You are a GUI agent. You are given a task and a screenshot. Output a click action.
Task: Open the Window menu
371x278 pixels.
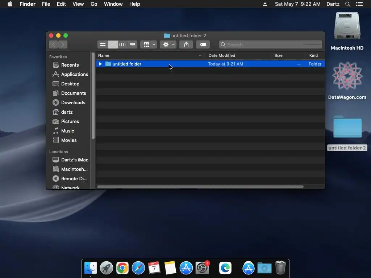(x=113, y=4)
